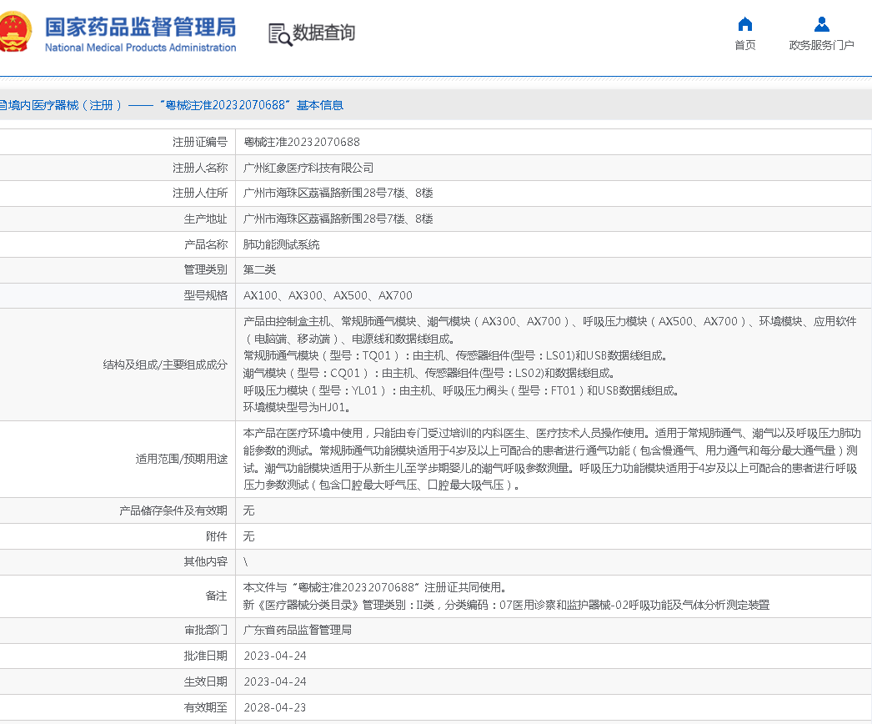Select the 生效日期 value 2023-04-24
The height and width of the screenshot is (724, 872).
tap(275, 681)
